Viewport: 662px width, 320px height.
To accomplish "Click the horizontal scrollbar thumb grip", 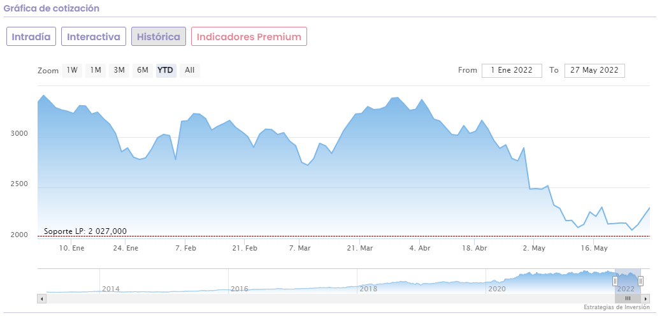I will coord(628,298).
